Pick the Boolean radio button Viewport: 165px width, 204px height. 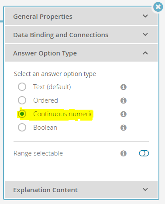click(22, 128)
